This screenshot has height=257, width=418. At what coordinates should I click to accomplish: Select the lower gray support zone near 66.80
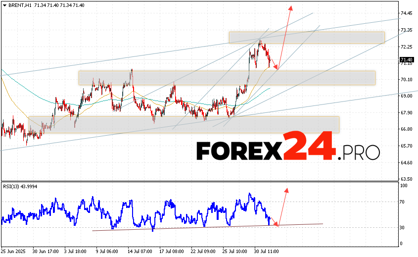184,125
